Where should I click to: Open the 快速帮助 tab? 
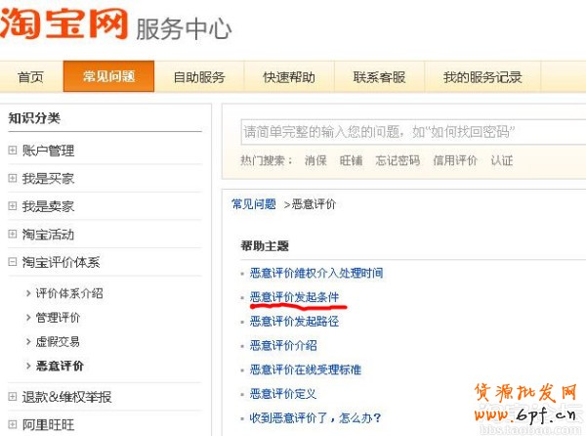[289, 77]
